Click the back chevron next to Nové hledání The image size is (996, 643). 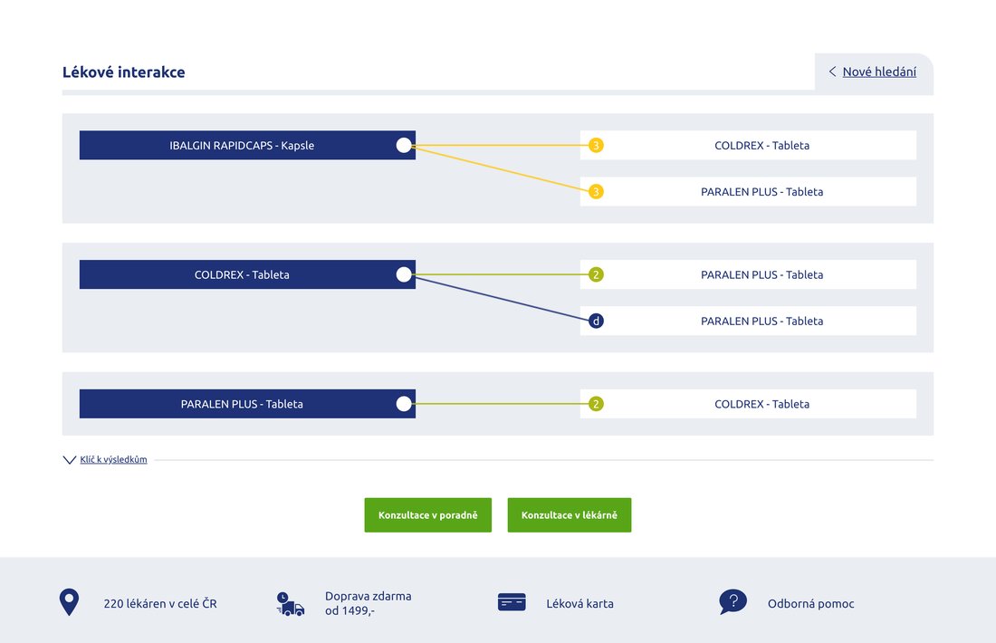[832, 72]
